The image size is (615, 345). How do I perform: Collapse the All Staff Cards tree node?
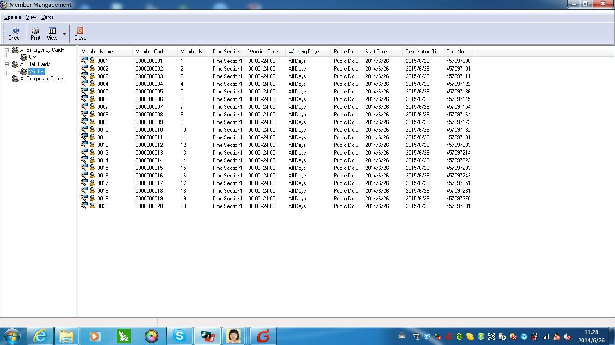click(7, 64)
